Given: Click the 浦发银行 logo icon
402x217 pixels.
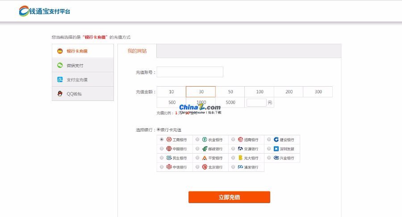Looking at the screenshot, I should tap(240, 167).
